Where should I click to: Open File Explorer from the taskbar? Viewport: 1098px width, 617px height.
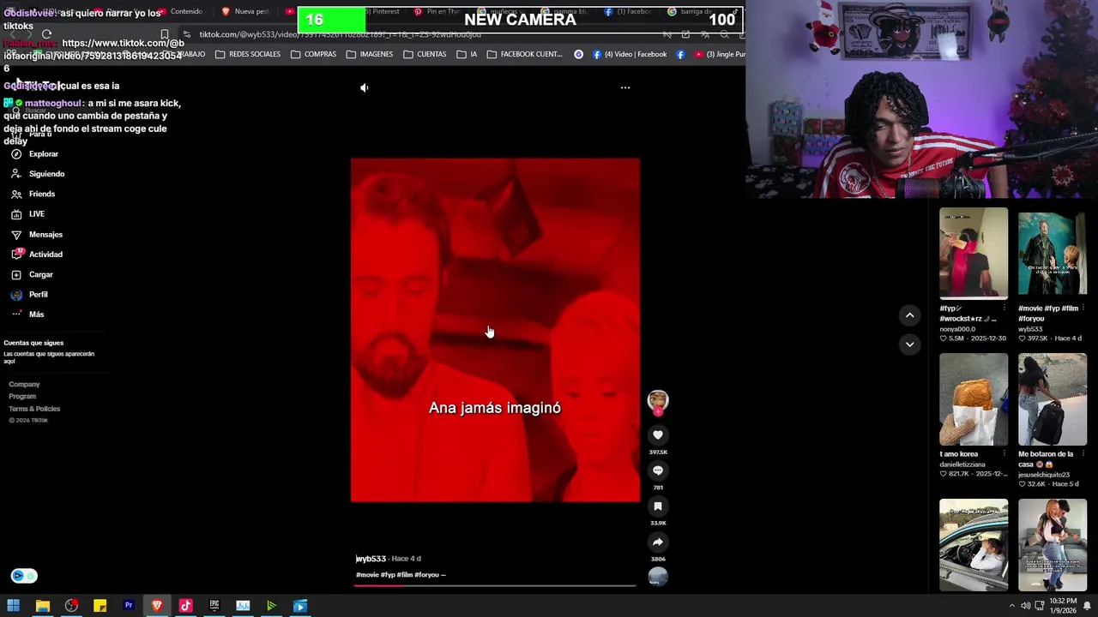click(42, 606)
